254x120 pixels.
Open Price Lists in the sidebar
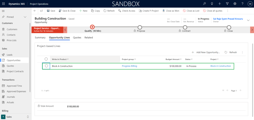[x=11, y=40]
